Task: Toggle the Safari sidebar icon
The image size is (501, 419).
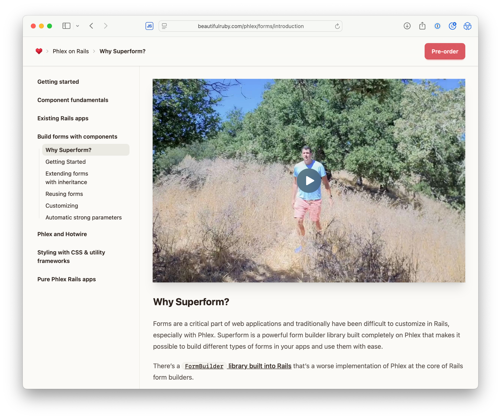Action: [66, 26]
